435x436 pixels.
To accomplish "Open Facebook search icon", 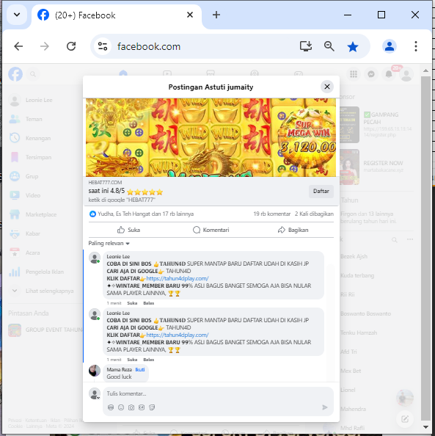I will 33,74.
